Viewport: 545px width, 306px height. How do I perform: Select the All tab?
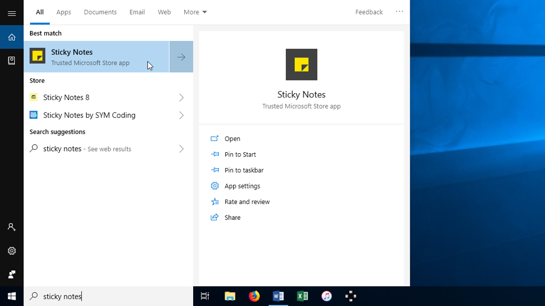(39, 12)
